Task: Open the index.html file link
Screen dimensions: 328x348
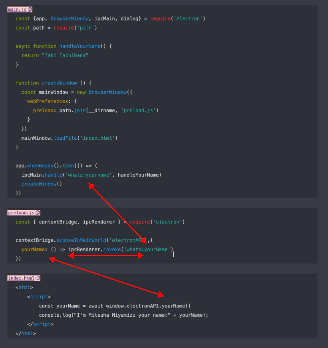Action: pyautogui.click(x=21, y=278)
